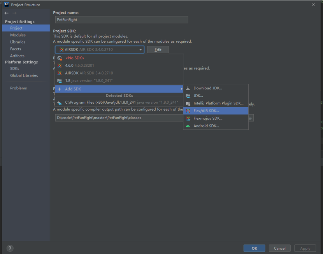Screen dimensions: 323x254
Task: Open the Artifacts settings page
Action: 26,56
